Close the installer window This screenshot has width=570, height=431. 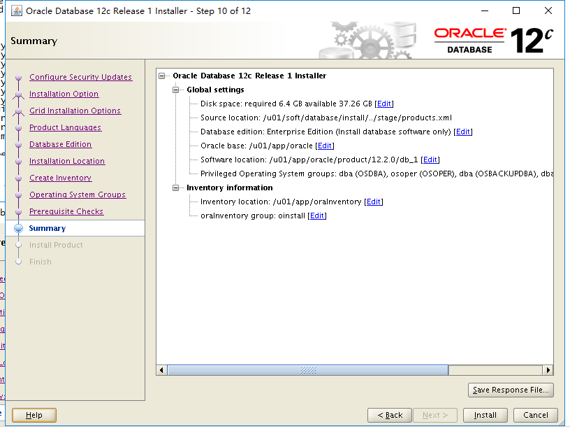(x=548, y=10)
